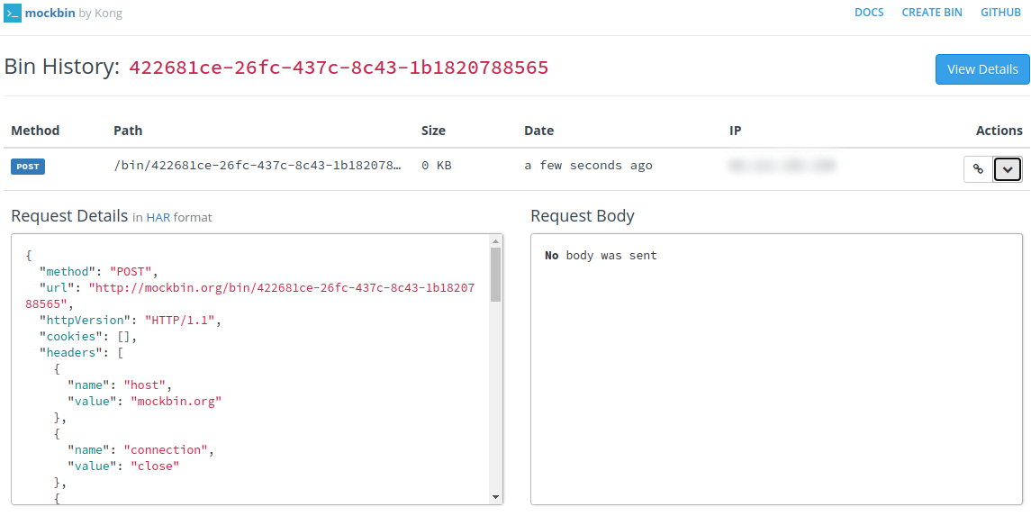
Task: Select the POST method badge
Action: click(28, 167)
